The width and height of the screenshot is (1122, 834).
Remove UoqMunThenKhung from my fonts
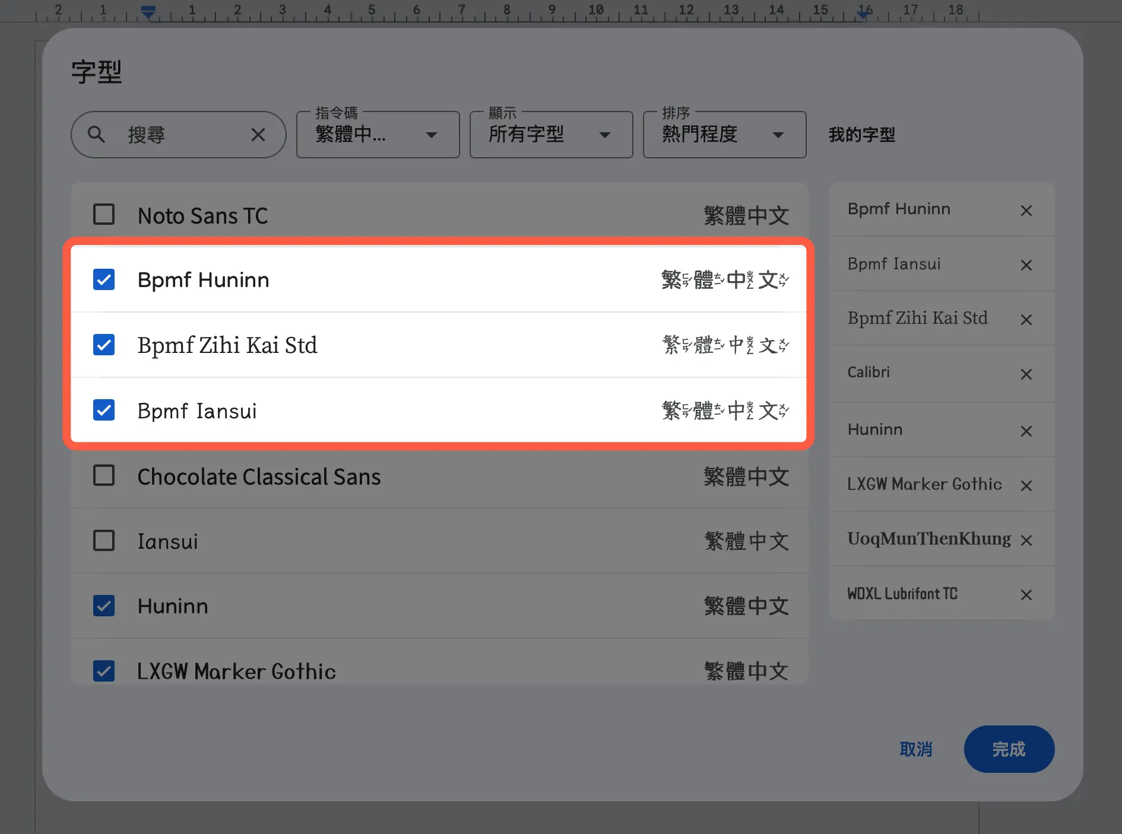click(1026, 540)
